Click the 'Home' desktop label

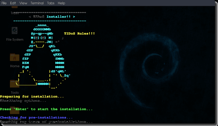point(15,66)
